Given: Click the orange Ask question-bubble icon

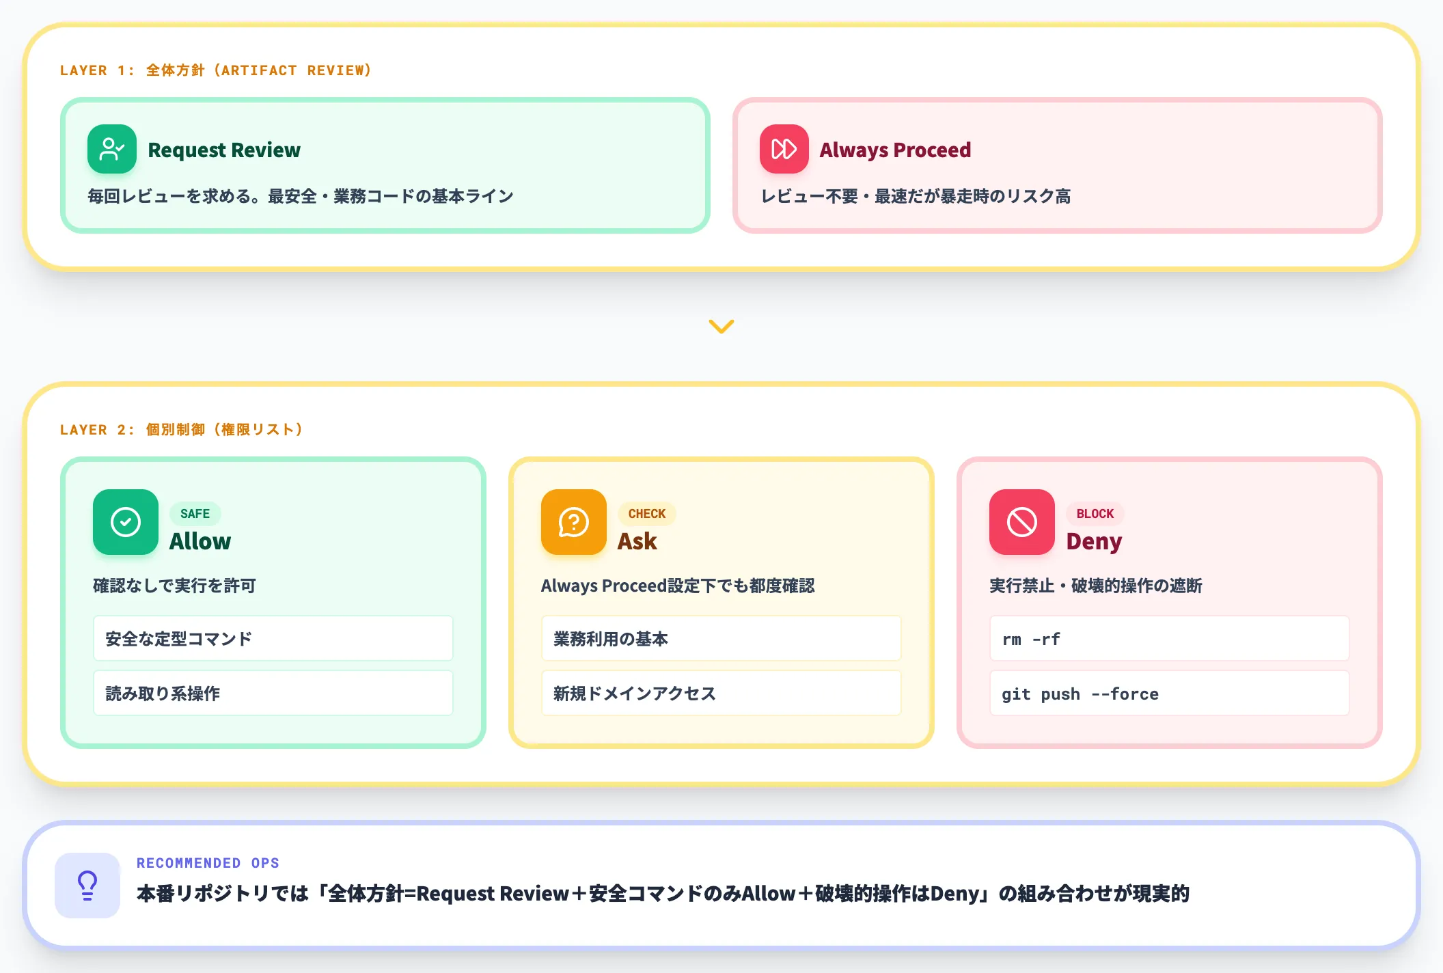Looking at the screenshot, I should point(574,522).
